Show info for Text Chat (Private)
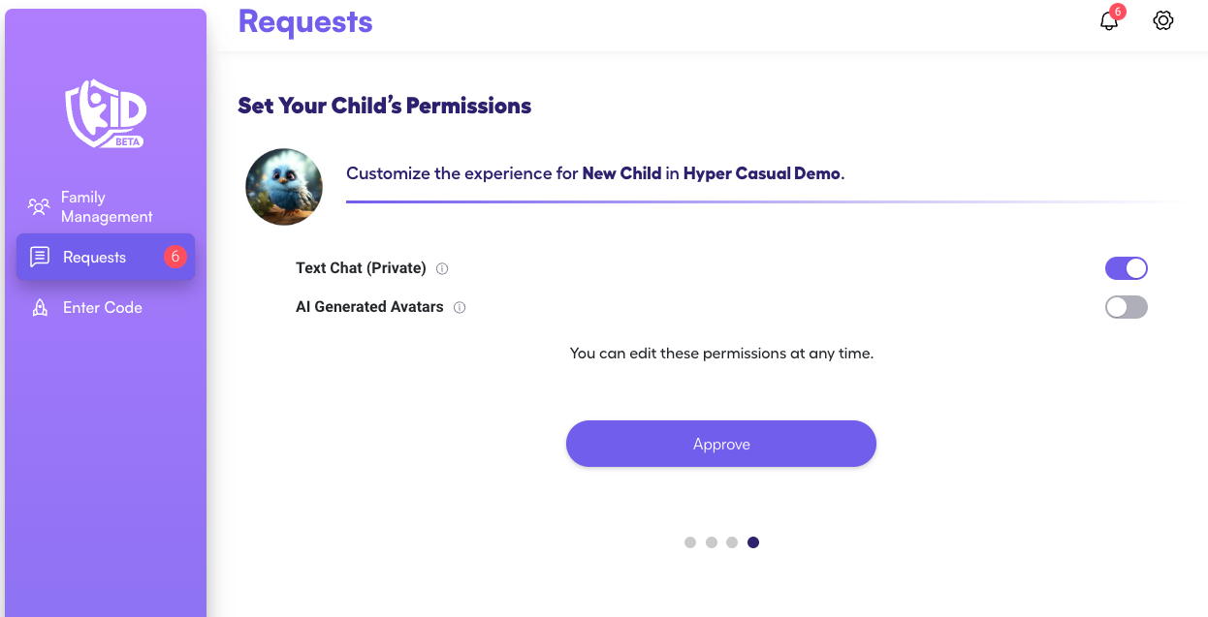The height and width of the screenshot is (617, 1208). pyautogui.click(x=442, y=268)
